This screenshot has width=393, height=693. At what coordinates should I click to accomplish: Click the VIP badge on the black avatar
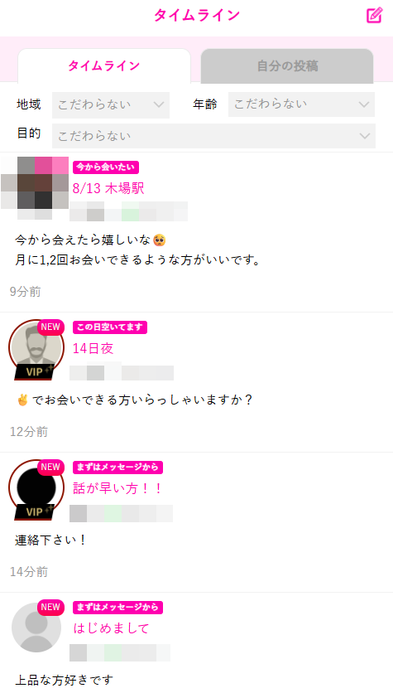36,511
